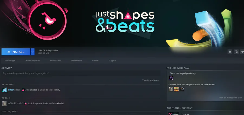Open avatar of friend who played previously
Image resolution: width=244 pixels, height=115 pixels.
(171, 78)
